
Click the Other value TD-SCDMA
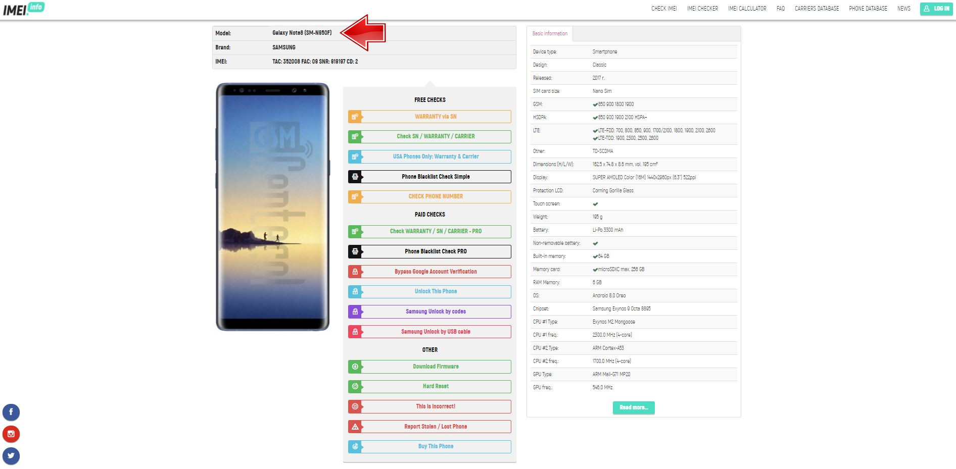point(603,151)
